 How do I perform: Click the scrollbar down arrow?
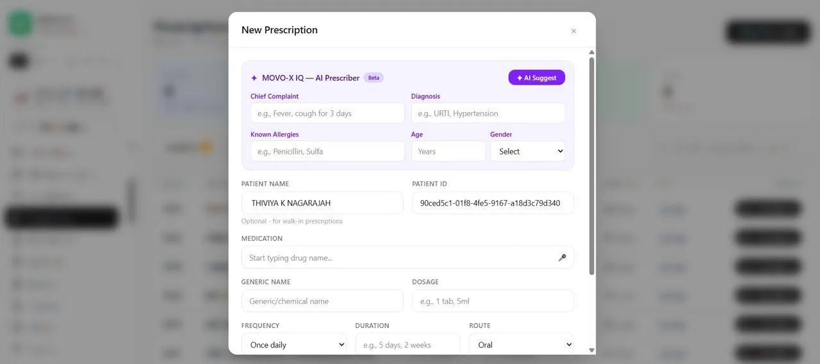click(x=591, y=351)
